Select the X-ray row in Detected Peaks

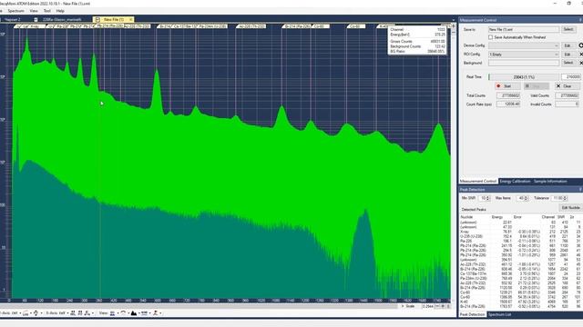[520, 232]
